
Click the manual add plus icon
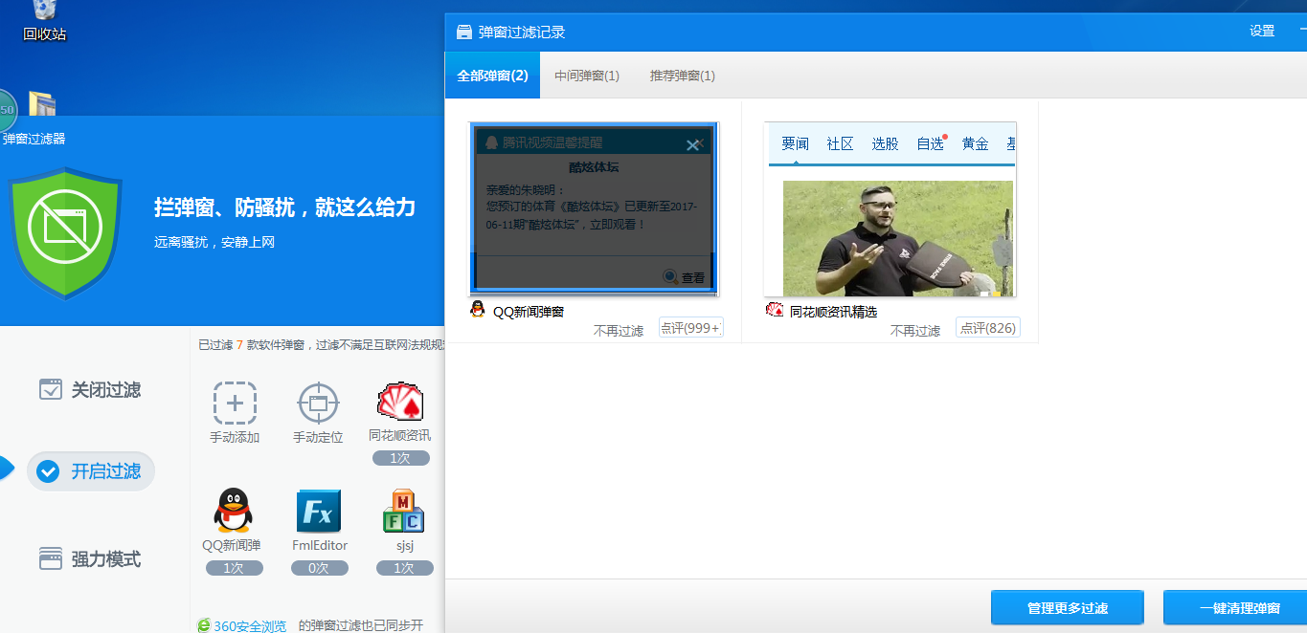(235, 403)
